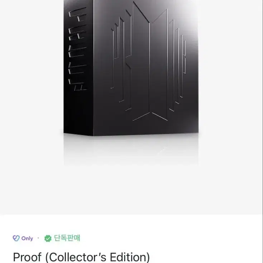263x263 pixels.
Task: Click the embossed lettering on the box spine
Action: (77, 49)
